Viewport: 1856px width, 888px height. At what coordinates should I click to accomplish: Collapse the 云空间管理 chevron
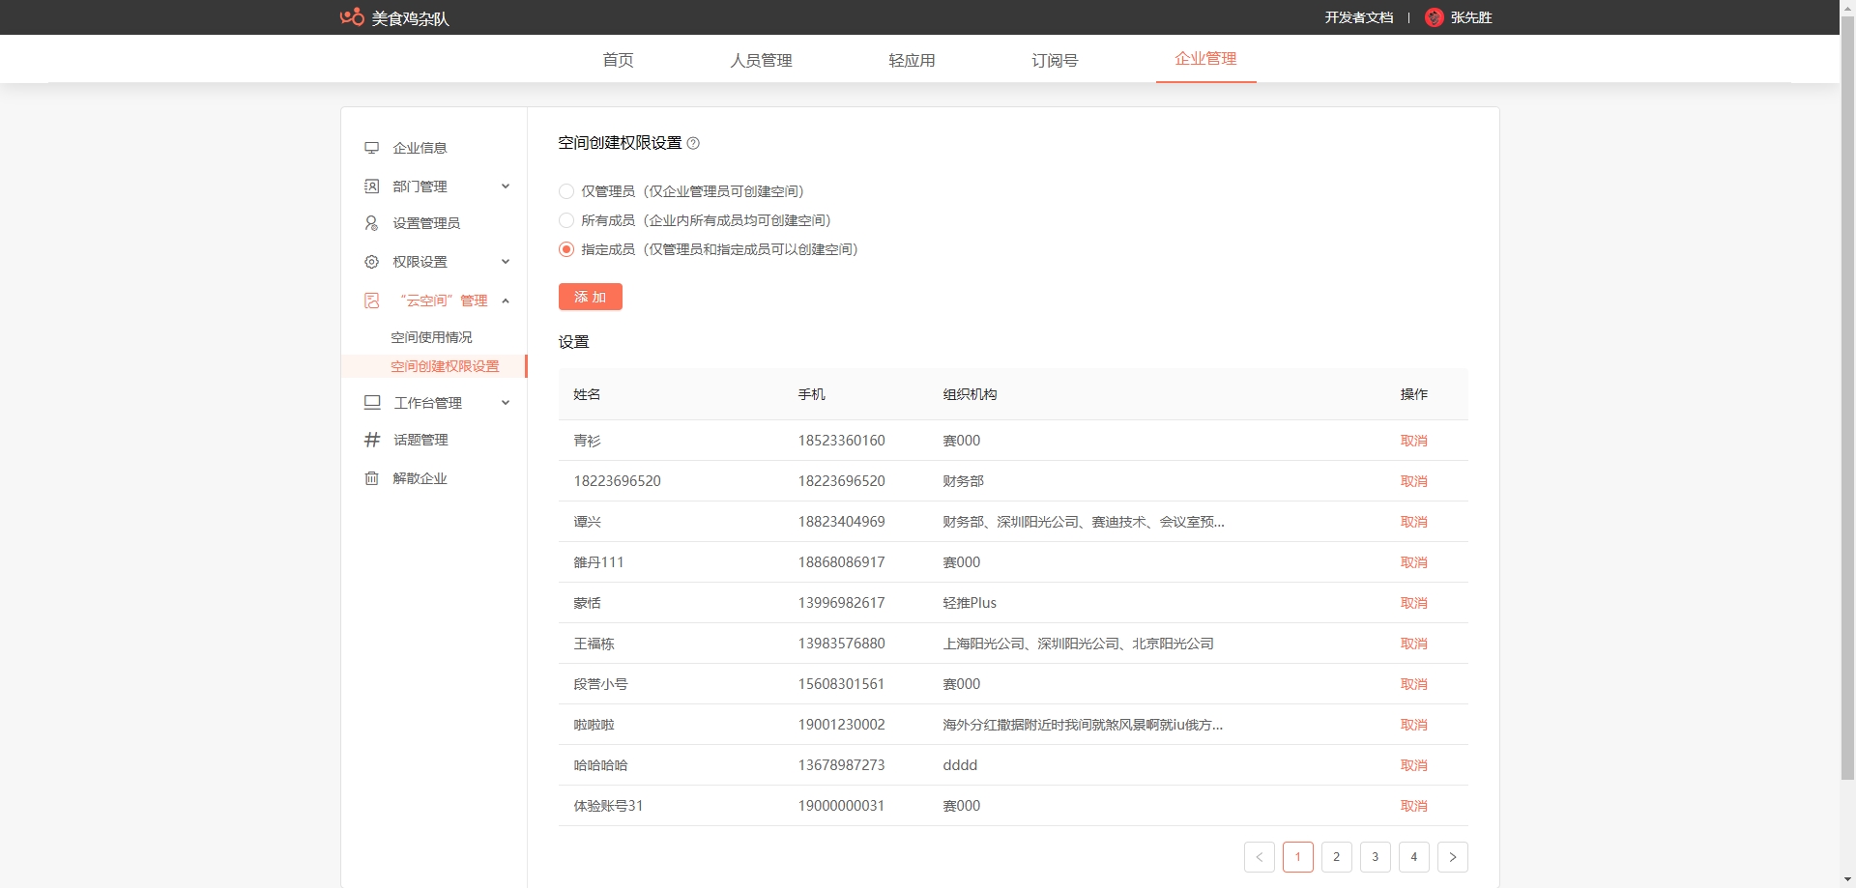506,301
